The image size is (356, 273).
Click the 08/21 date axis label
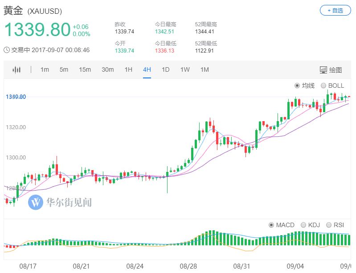(x=81, y=266)
